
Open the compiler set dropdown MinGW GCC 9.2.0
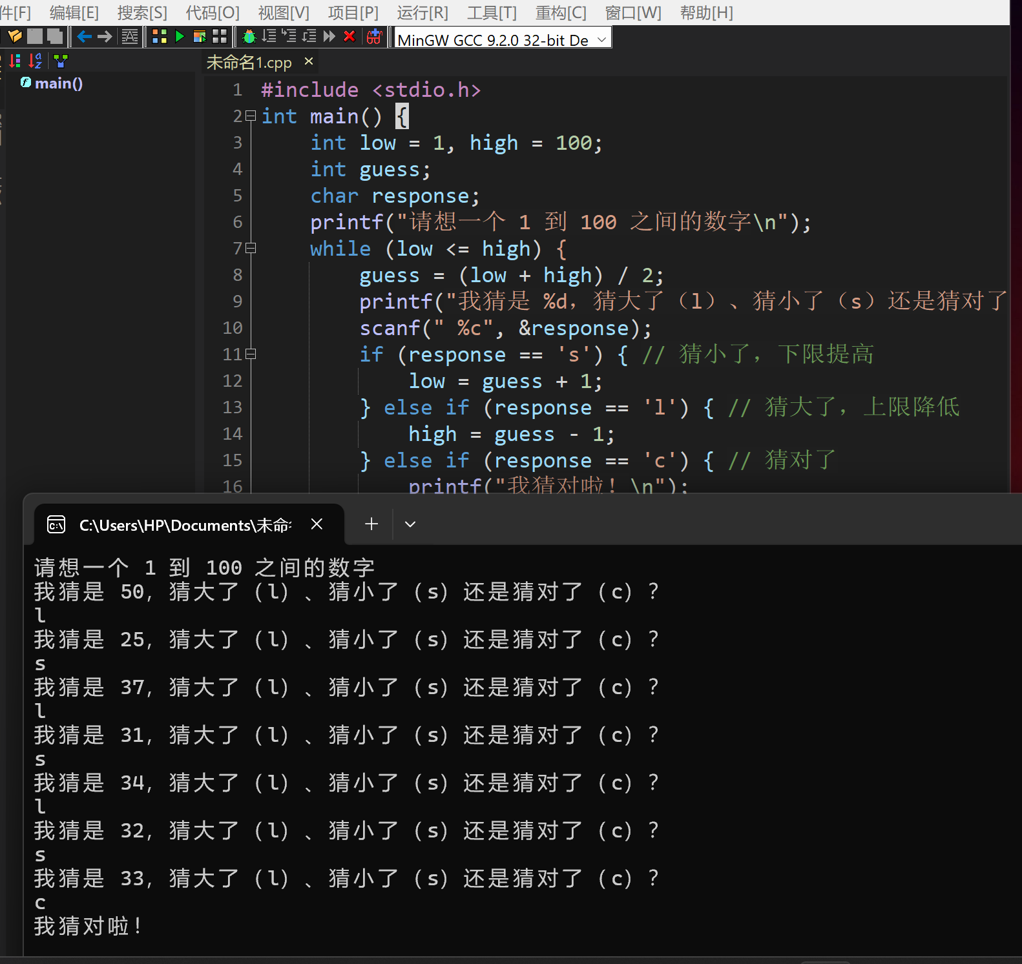(x=503, y=39)
